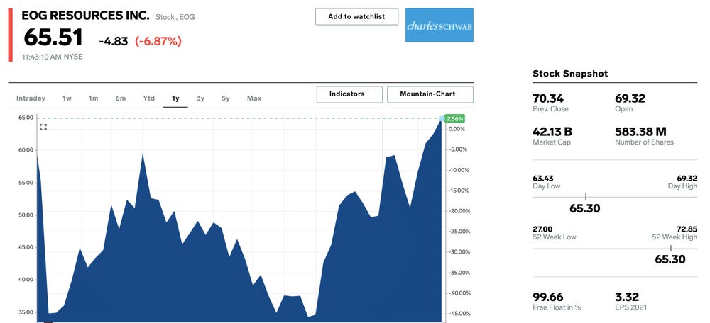Viewport: 710px width, 323px height.
Task: Click the 65.00 y-axis price label
Action: pyautogui.click(x=27, y=118)
